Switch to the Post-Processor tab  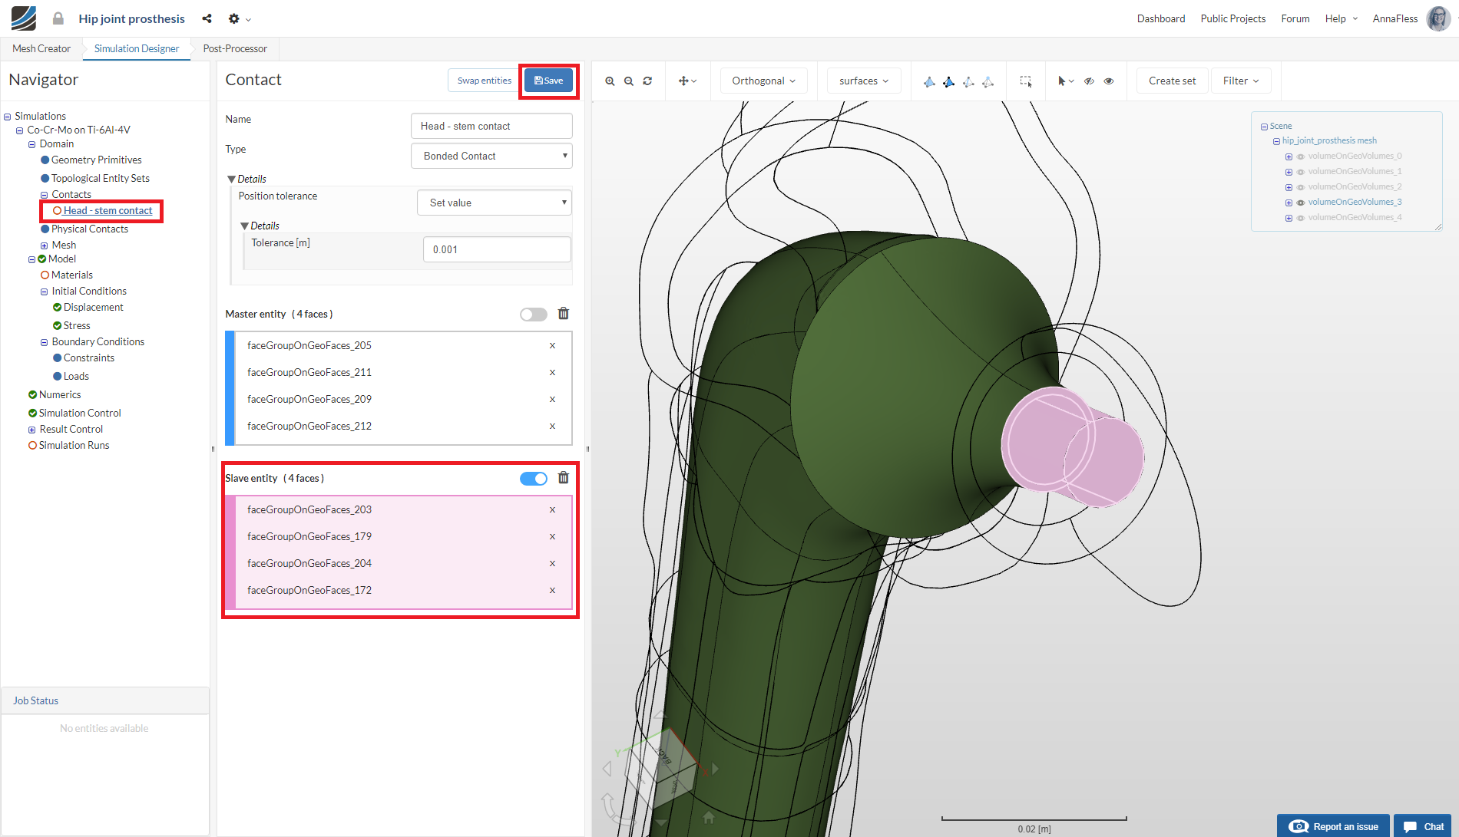click(235, 49)
